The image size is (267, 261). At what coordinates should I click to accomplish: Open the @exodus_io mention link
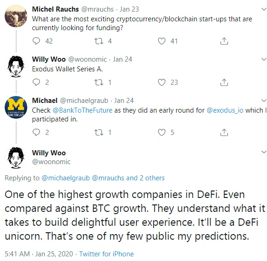point(225,110)
